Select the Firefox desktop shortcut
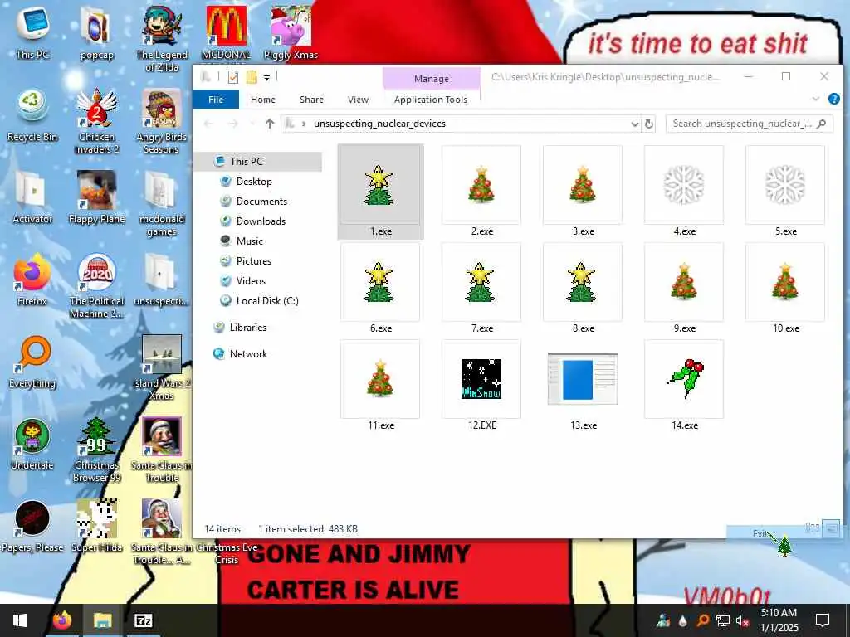This screenshot has width=850, height=637. pyautogui.click(x=32, y=280)
